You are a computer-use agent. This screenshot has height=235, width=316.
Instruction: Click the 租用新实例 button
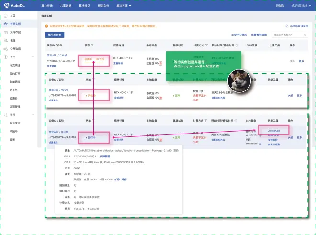click(x=54, y=34)
